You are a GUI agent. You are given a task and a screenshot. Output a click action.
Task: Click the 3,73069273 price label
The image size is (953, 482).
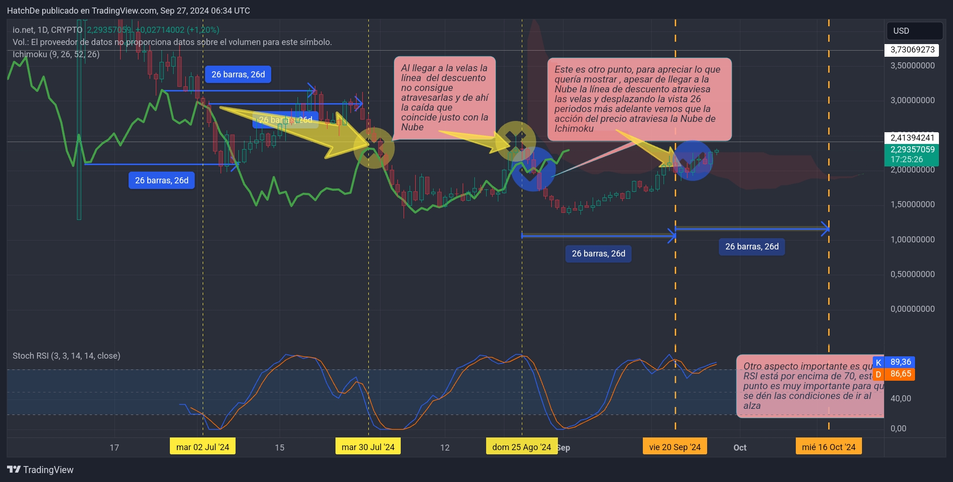(912, 50)
